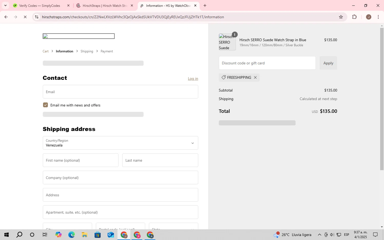Focus Last name field
This screenshot has width=384, height=240.
pos(160,160)
